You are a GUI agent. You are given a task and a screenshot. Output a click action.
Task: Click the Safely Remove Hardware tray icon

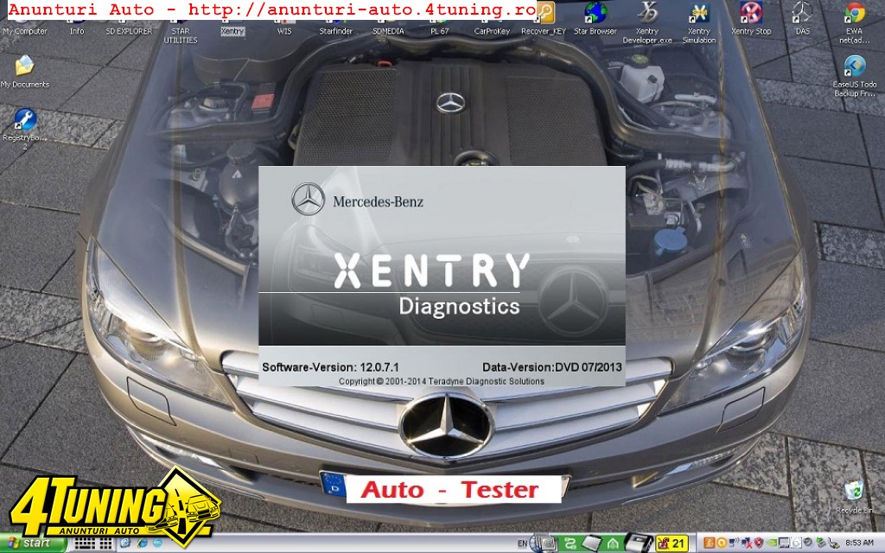tap(820, 543)
